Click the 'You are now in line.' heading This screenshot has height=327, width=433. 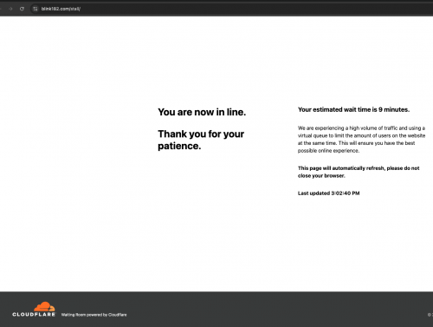(202, 112)
